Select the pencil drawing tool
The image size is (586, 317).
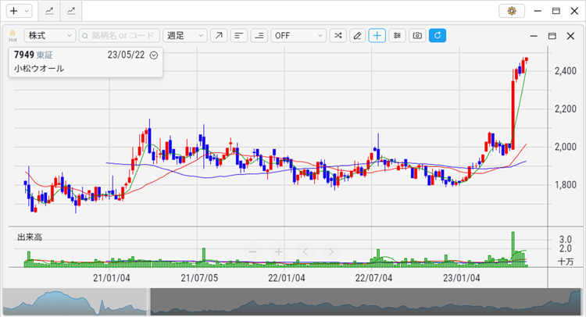tap(358, 36)
